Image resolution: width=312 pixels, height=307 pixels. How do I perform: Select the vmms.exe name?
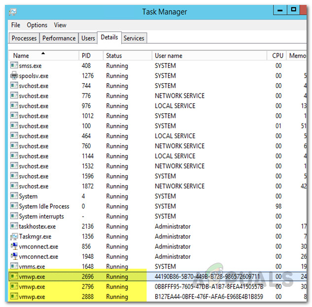[x=32, y=267]
